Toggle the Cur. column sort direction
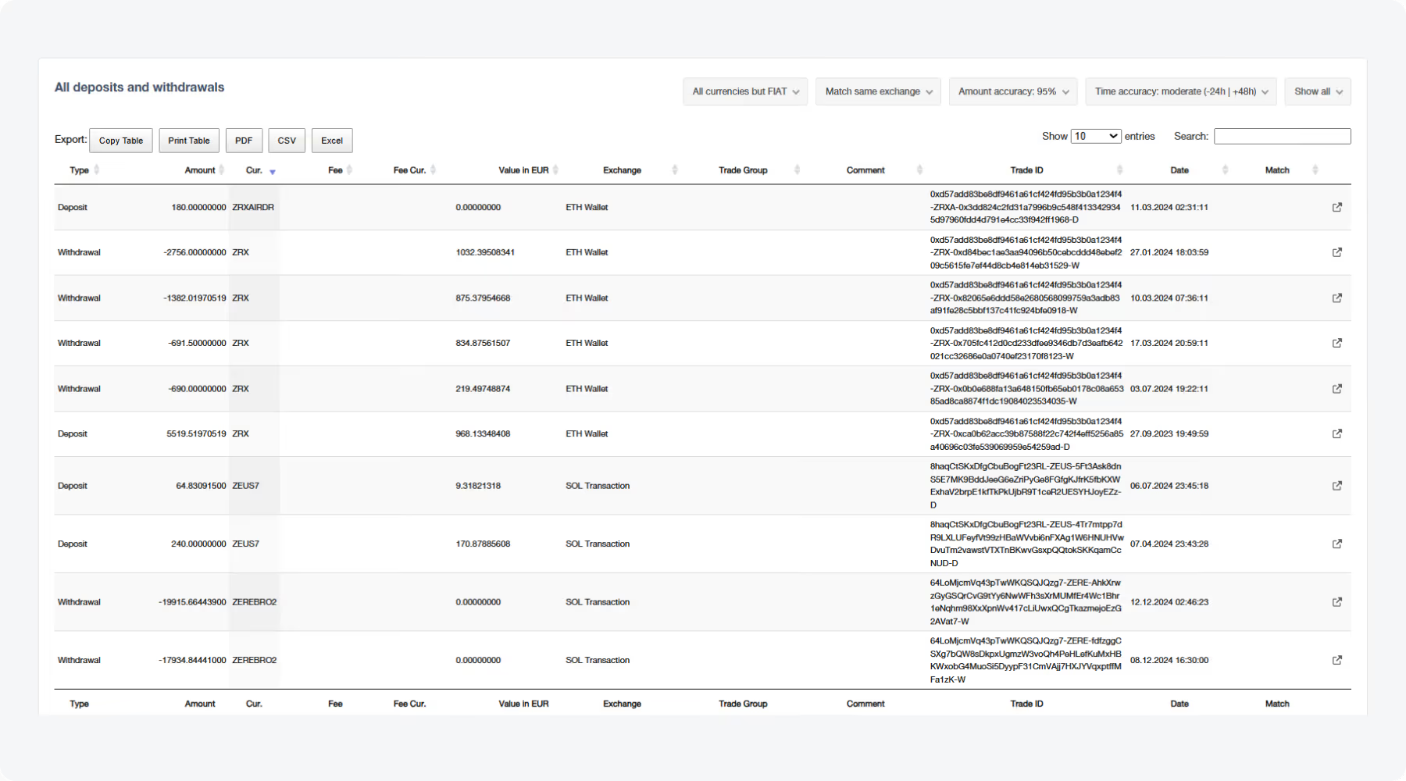 272,170
